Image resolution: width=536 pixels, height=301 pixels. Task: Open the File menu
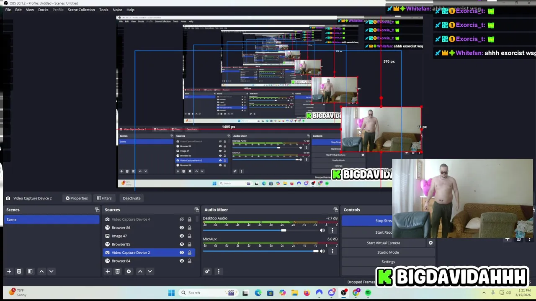click(x=8, y=10)
